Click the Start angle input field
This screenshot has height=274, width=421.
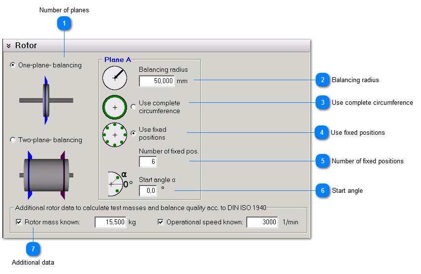(147, 191)
